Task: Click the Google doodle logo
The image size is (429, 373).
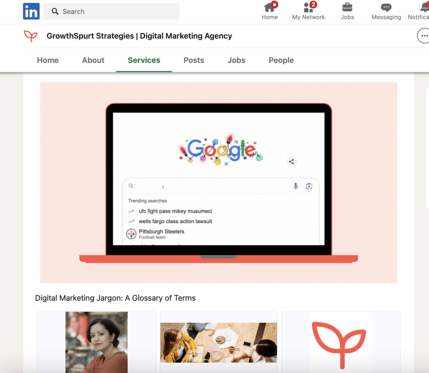Action: [x=221, y=150]
